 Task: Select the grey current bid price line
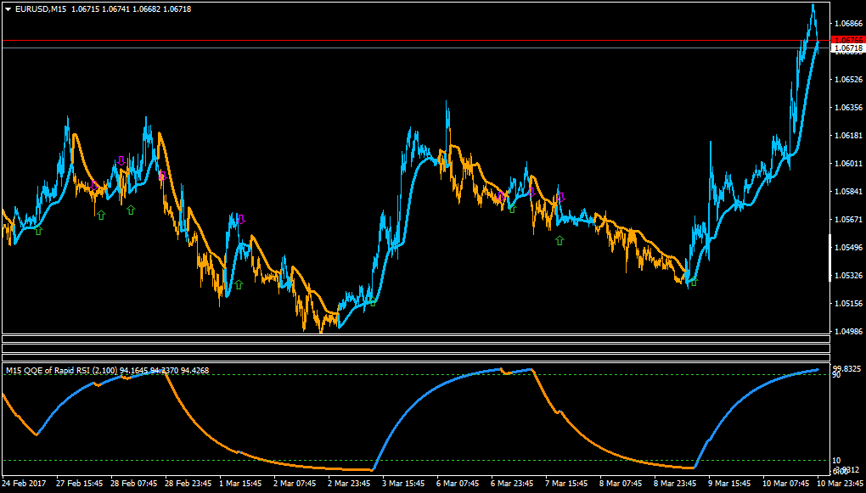click(415, 48)
